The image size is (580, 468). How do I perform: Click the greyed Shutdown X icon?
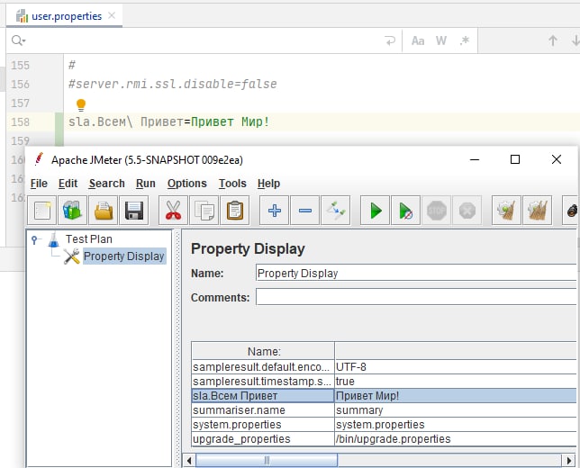467,211
